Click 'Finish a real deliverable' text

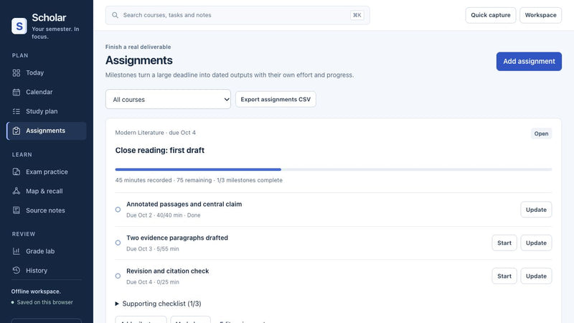click(x=138, y=47)
